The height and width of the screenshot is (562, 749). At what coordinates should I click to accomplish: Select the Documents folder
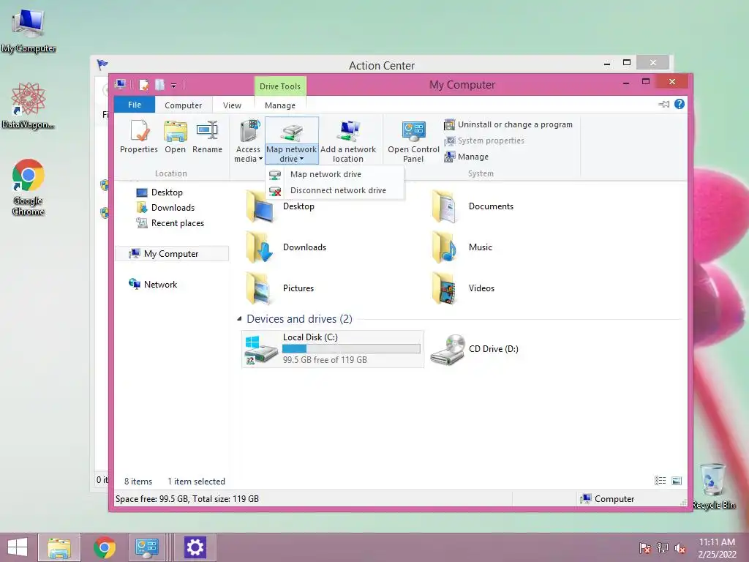(x=473, y=206)
